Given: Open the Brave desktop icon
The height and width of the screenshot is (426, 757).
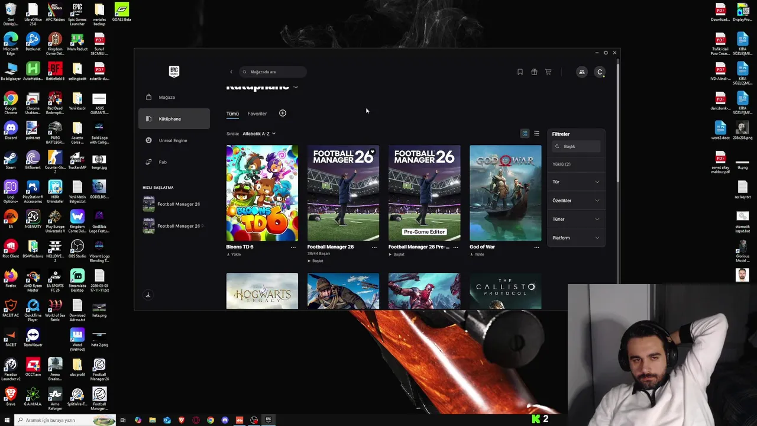Looking at the screenshot, I should click(11, 396).
